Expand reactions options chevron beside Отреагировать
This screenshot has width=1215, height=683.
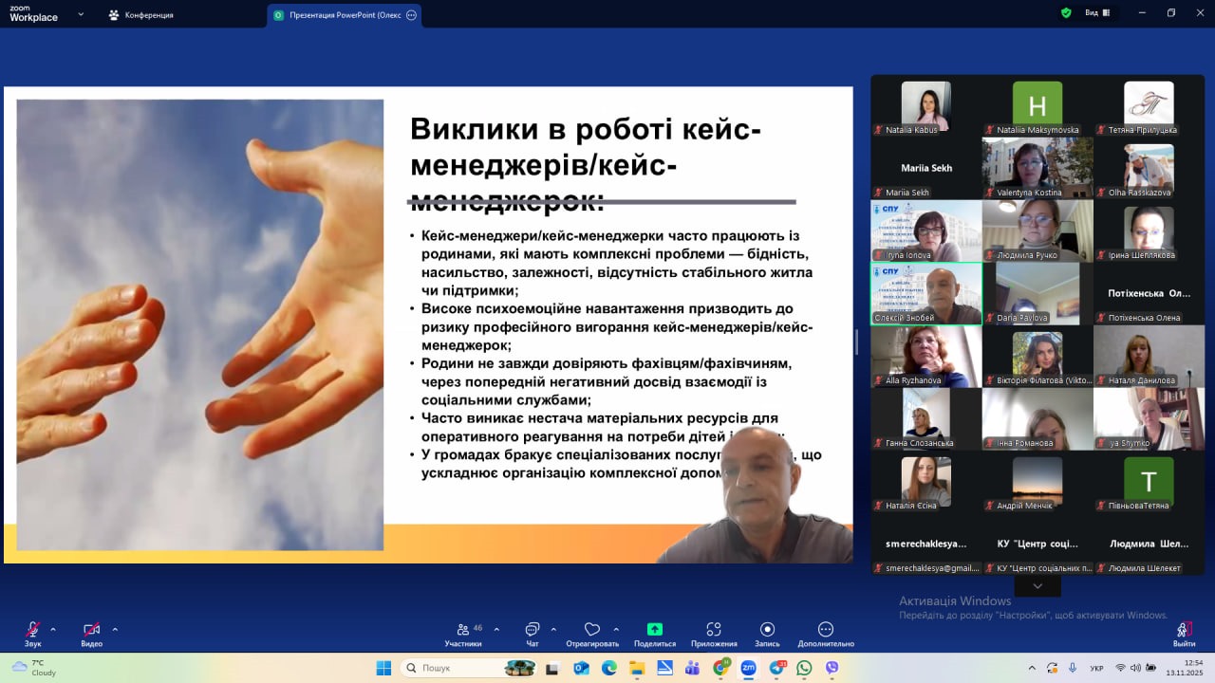(616, 629)
